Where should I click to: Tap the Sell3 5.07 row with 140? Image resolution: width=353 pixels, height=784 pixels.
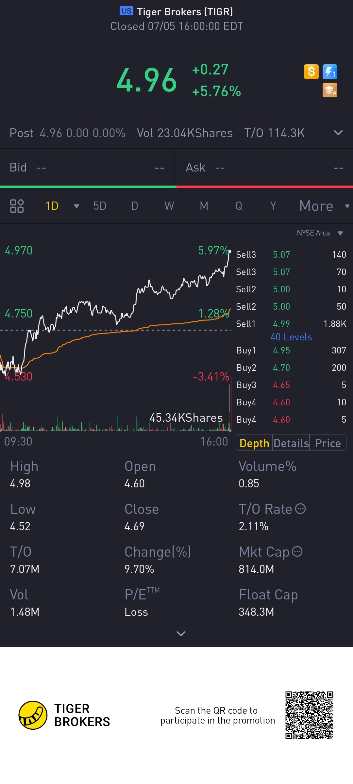(291, 254)
